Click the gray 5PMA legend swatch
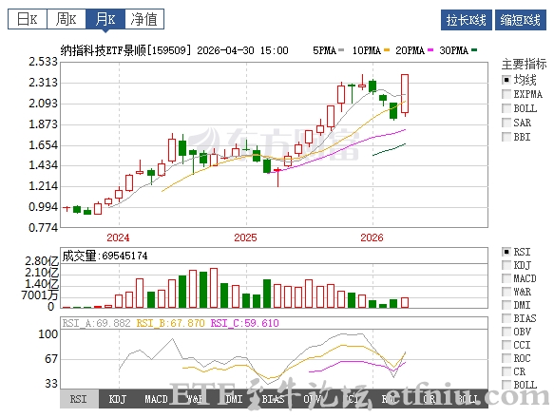Screen dimensions: 554x418 click(341, 50)
